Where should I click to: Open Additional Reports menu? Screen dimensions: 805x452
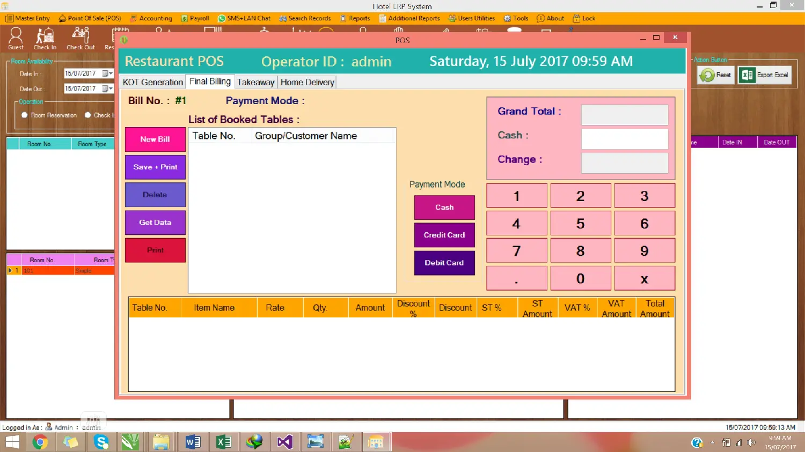coord(409,18)
